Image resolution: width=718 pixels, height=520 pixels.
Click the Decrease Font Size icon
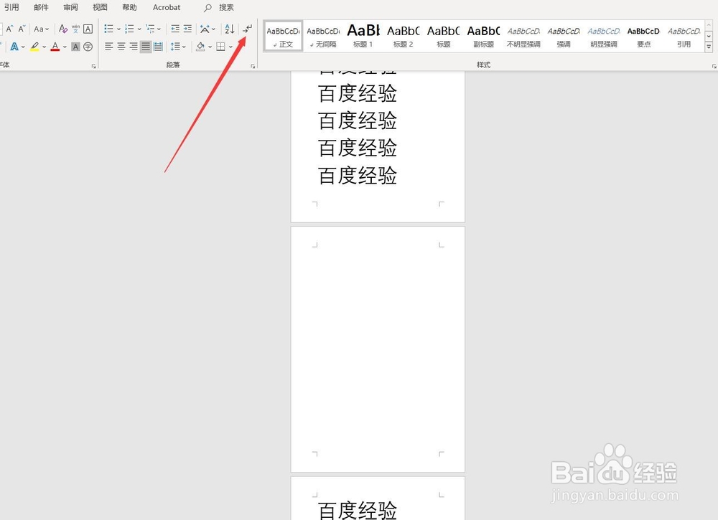22,29
